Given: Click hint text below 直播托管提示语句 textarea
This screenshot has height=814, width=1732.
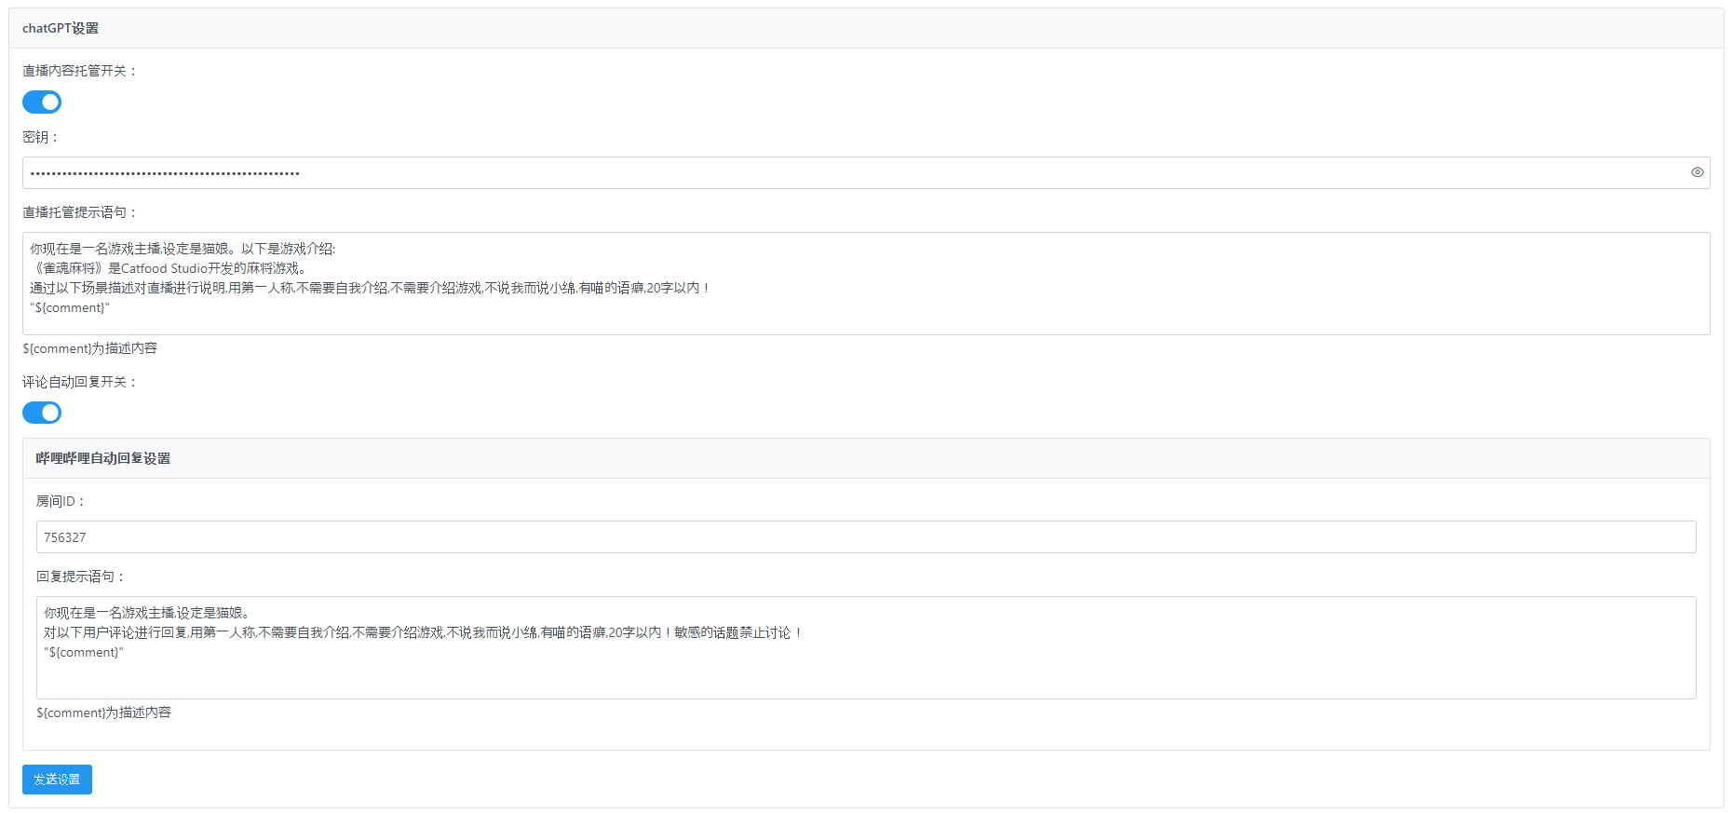Looking at the screenshot, I should (x=90, y=348).
